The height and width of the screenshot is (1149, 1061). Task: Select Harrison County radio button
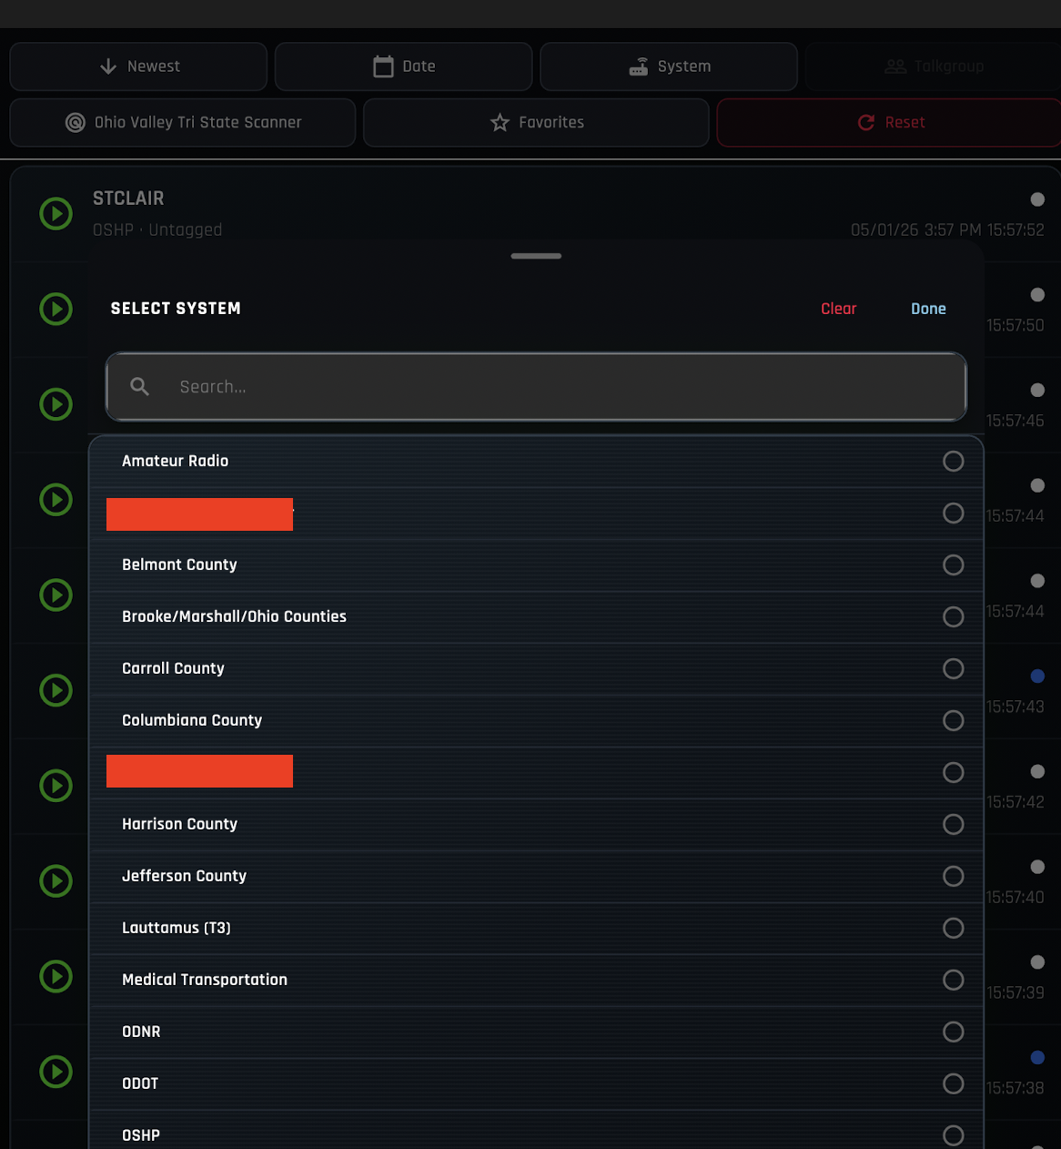[953, 825]
